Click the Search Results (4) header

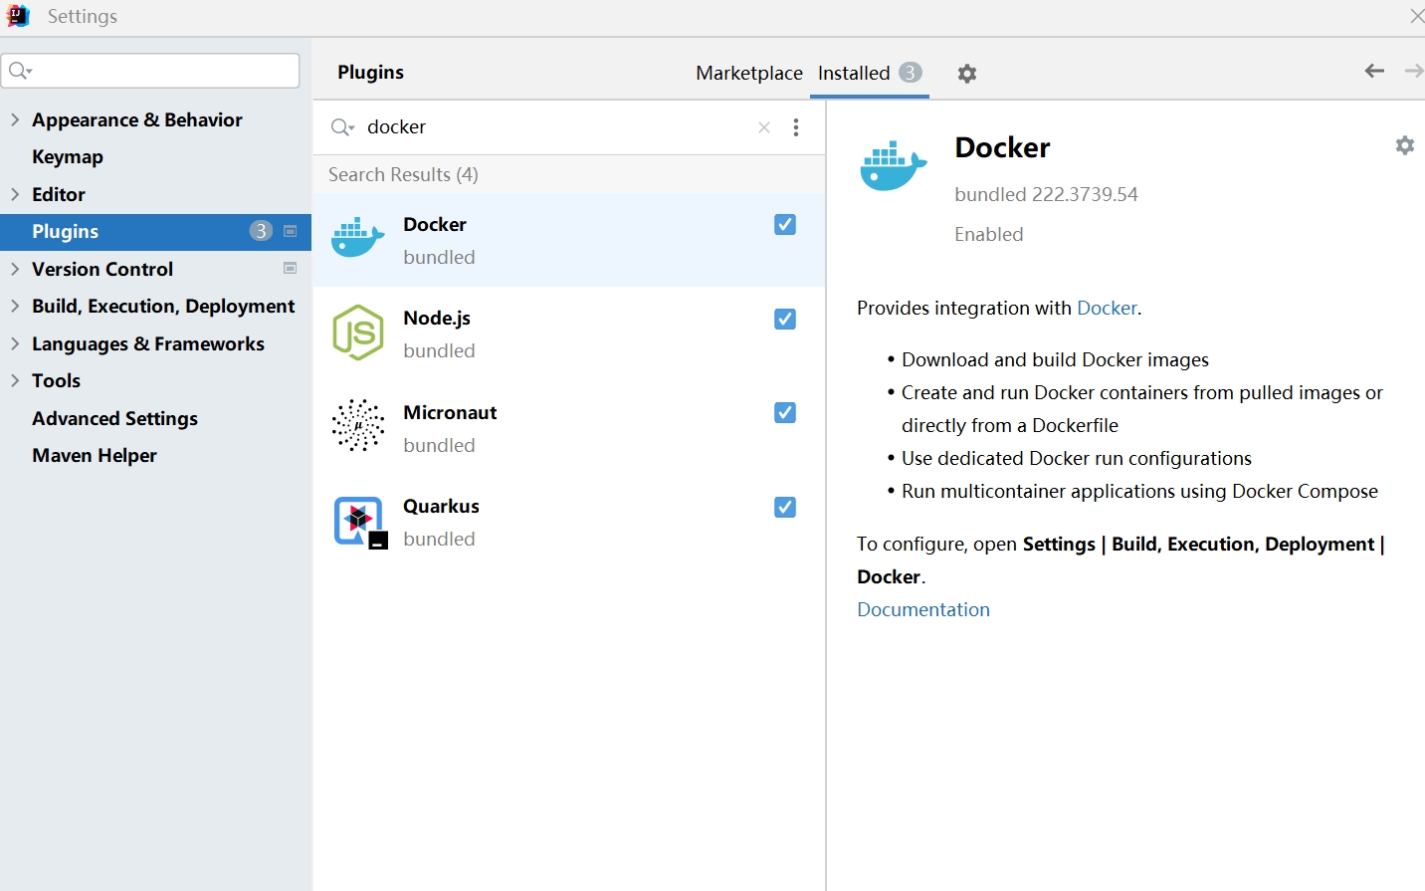coord(403,174)
